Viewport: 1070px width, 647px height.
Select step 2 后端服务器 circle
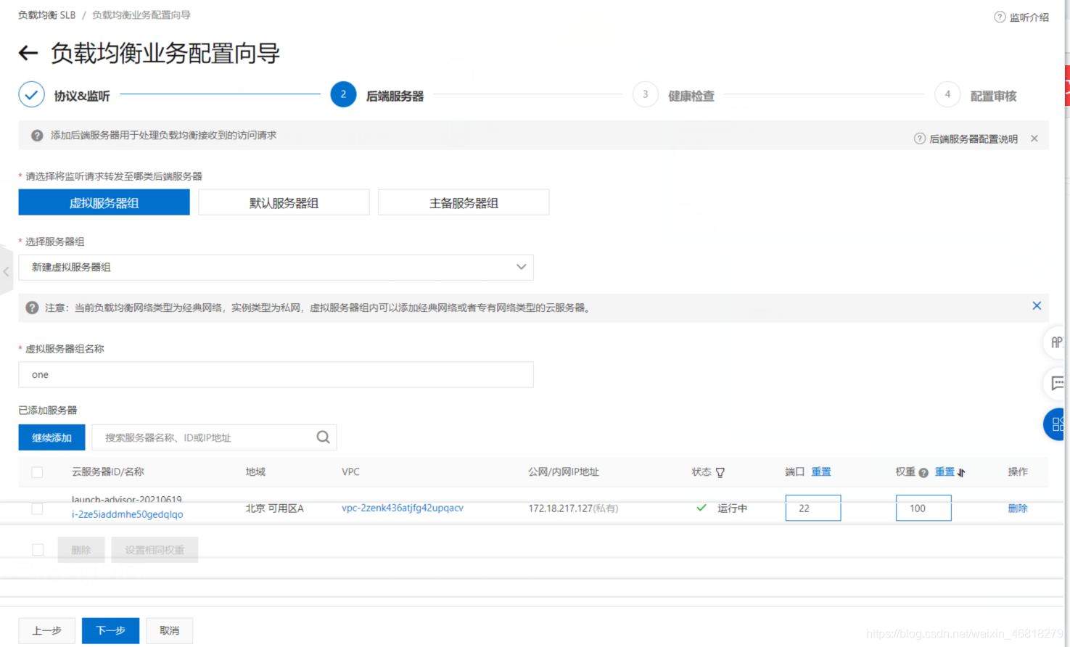tap(343, 94)
